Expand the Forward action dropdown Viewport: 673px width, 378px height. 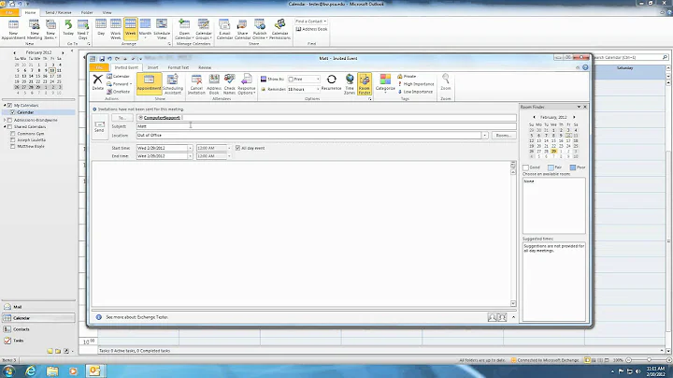[x=131, y=84]
